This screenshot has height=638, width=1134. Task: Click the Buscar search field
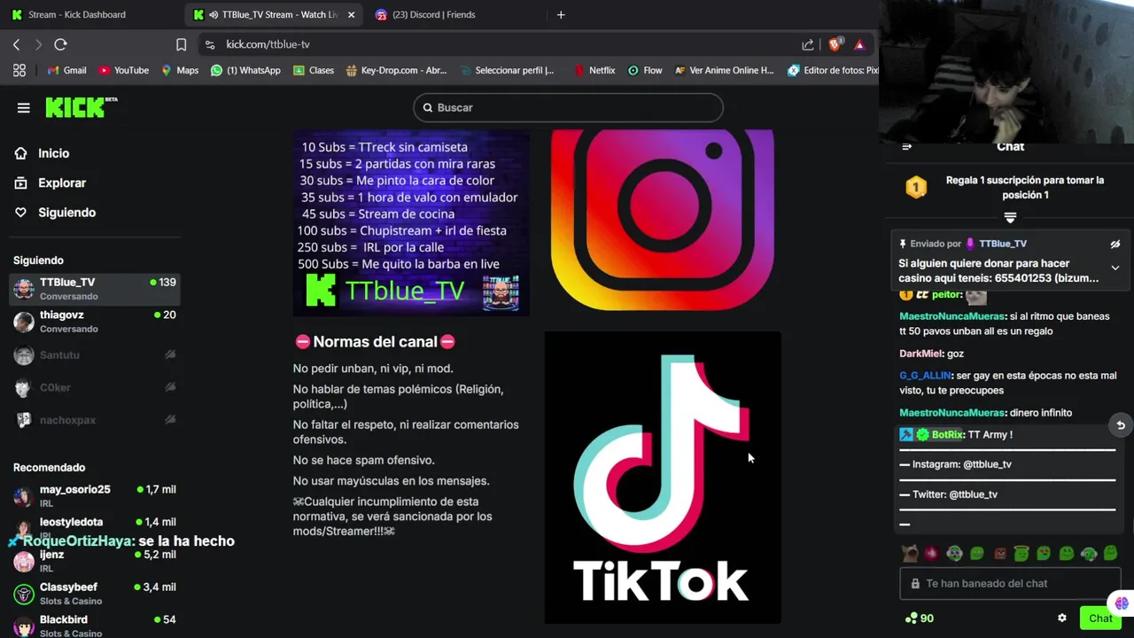click(x=568, y=107)
